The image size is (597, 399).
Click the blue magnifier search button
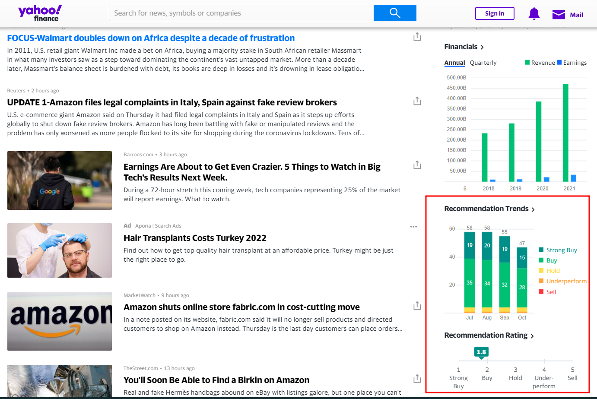tap(395, 13)
